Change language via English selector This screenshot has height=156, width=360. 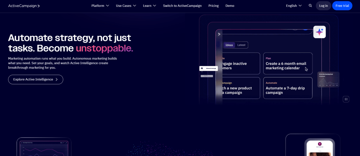294,6
